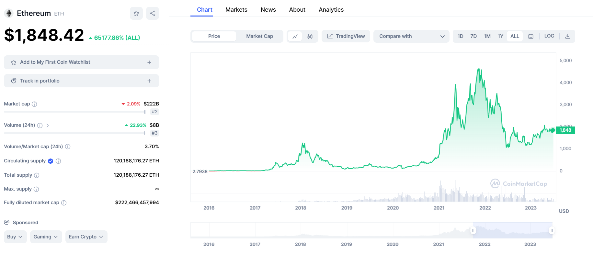Click volume rank #3 badge

(x=155, y=133)
